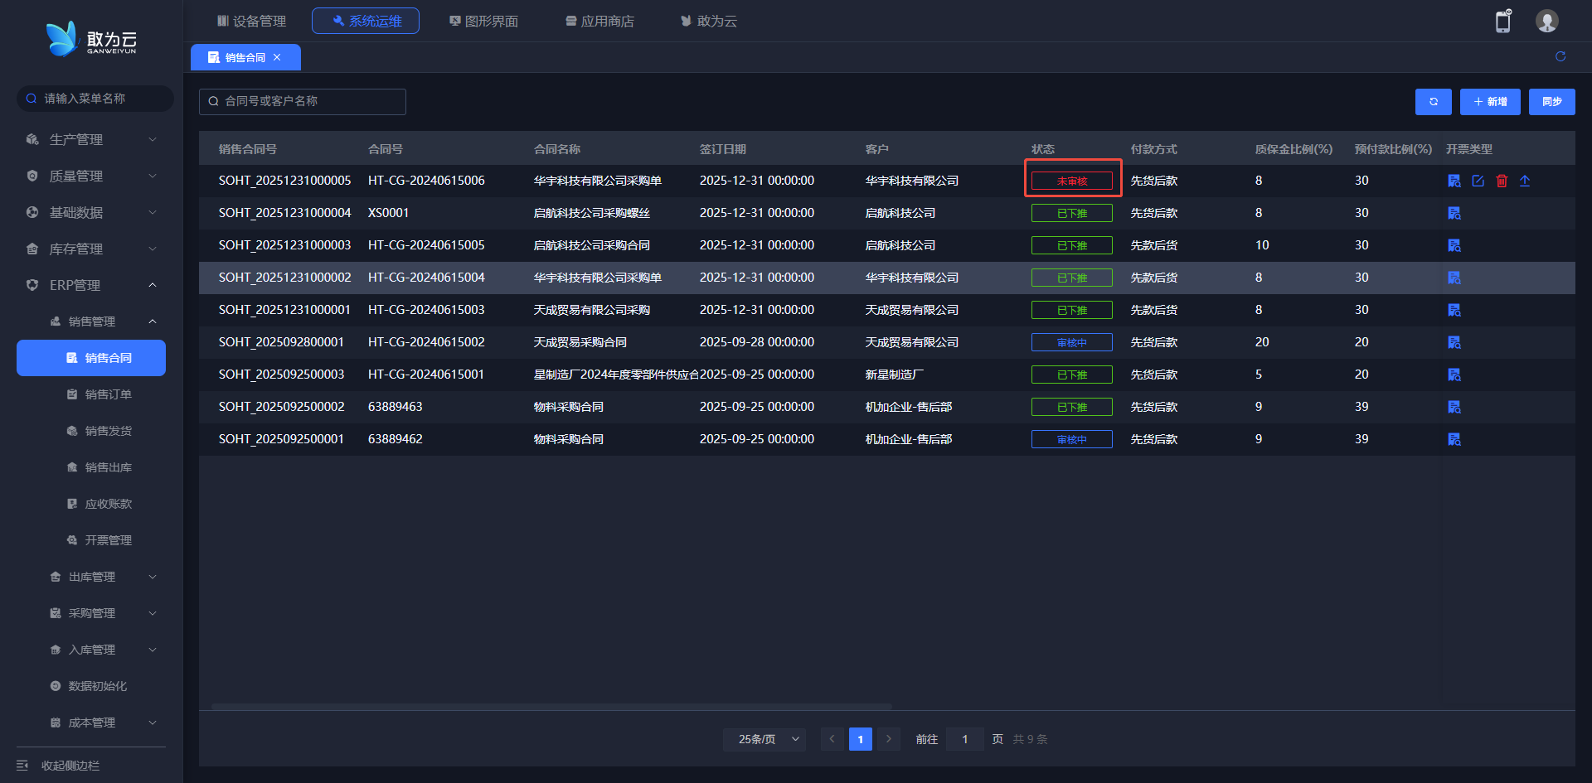Viewport: 1592px width, 783px height.
Task: Expand the 生产管理 sidebar menu
Action: pos(91,139)
